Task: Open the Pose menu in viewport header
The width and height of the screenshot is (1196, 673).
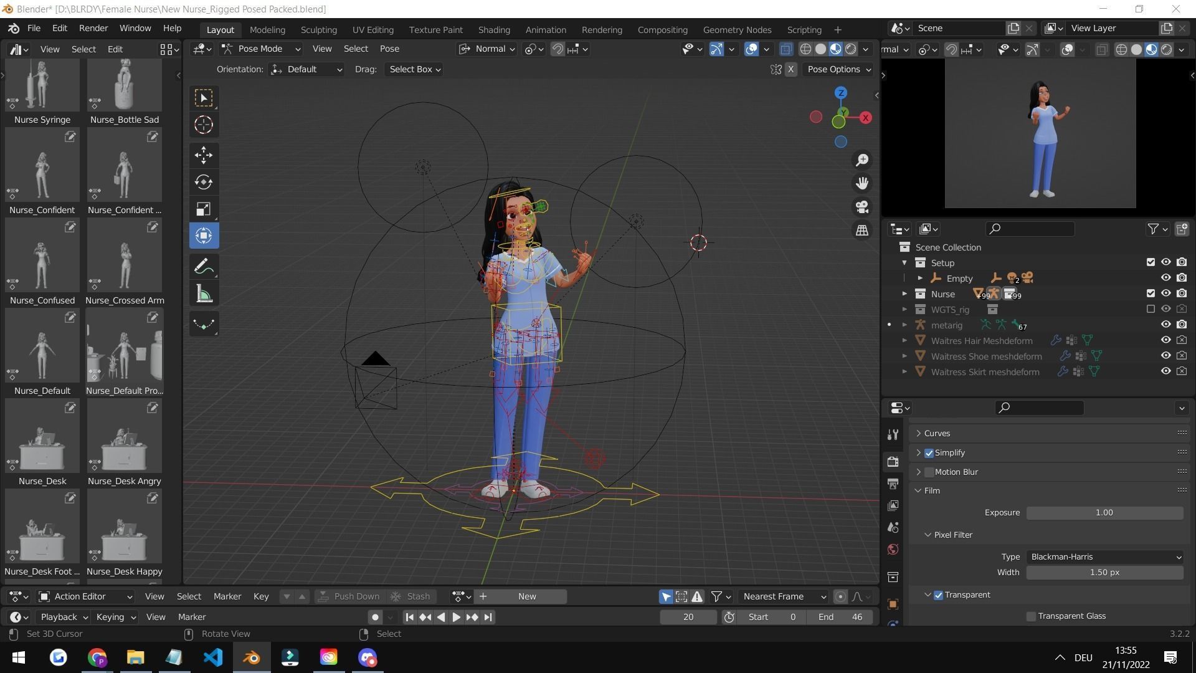Action: click(389, 49)
